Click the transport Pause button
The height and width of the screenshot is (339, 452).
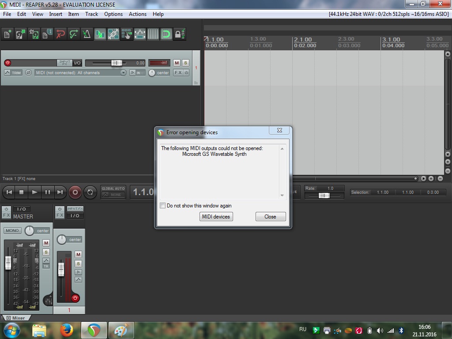tap(48, 192)
